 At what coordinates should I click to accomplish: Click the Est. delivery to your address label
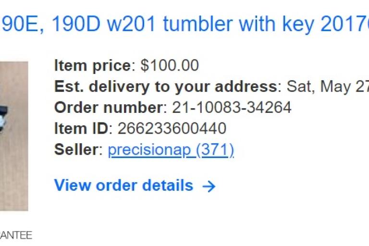166,86
